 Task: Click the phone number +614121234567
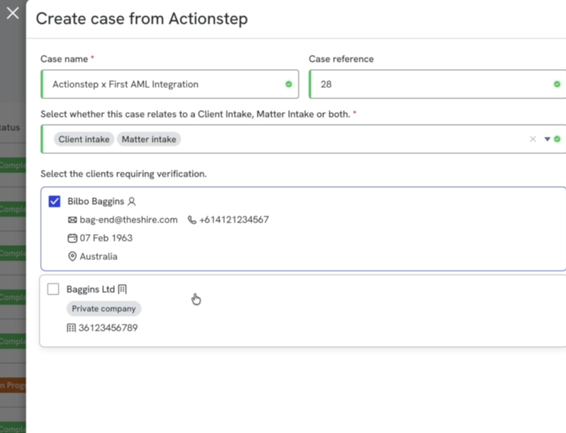tap(234, 219)
